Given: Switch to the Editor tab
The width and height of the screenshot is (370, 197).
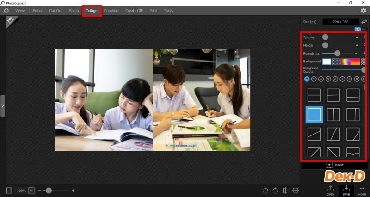Looking at the screenshot, I should click(x=37, y=11).
